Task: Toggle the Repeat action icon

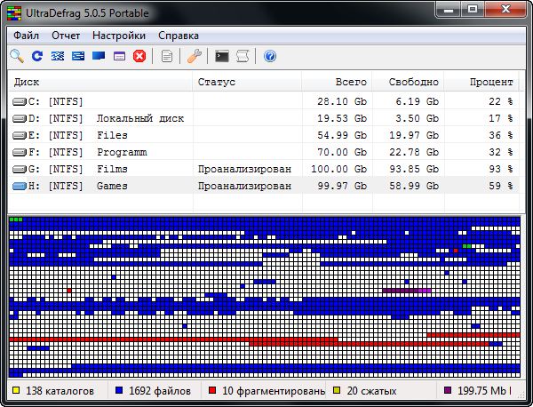Action: [x=37, y=56]
